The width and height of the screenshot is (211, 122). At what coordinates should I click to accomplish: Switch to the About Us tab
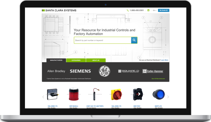pos(96,60)
